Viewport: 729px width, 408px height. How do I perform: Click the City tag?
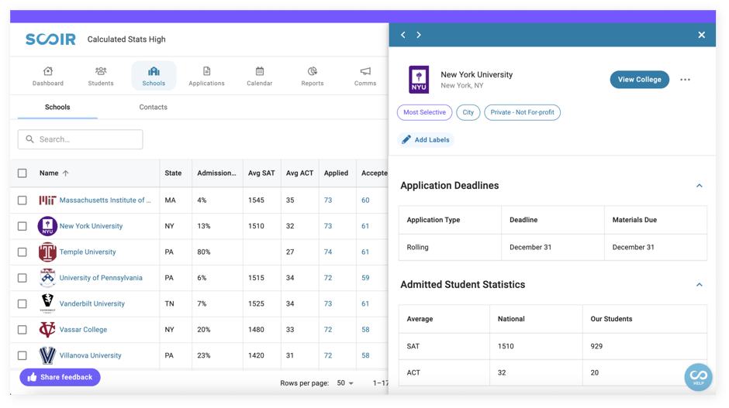tap(468, 112)
